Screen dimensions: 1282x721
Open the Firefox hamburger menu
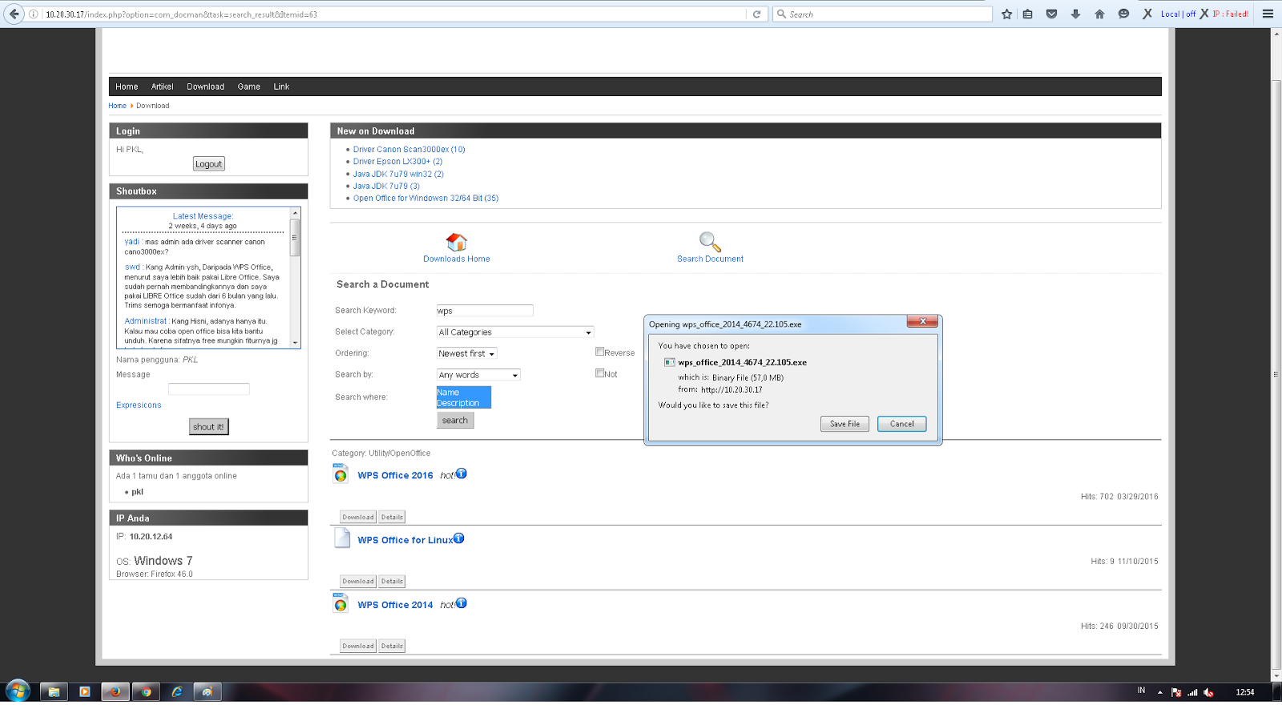(1268, 14)
